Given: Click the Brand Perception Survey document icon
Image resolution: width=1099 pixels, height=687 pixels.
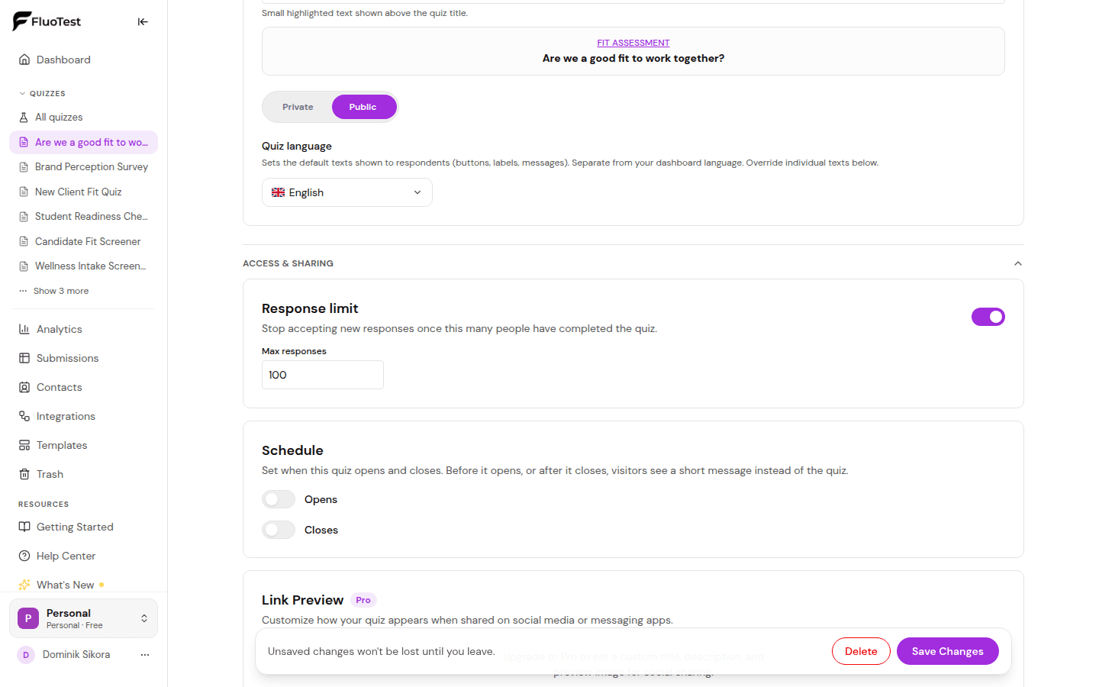Looking at the screenshot, I should [24, 167].
